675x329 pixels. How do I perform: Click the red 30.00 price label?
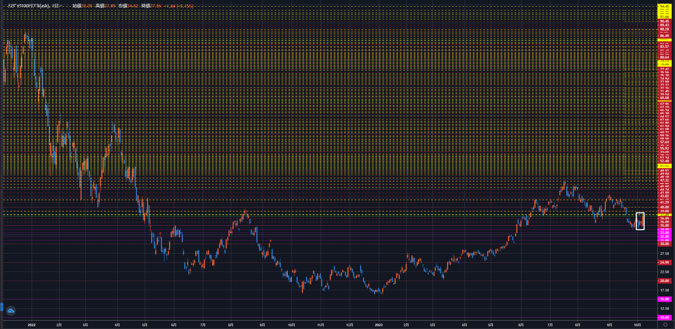coord(664,244)
